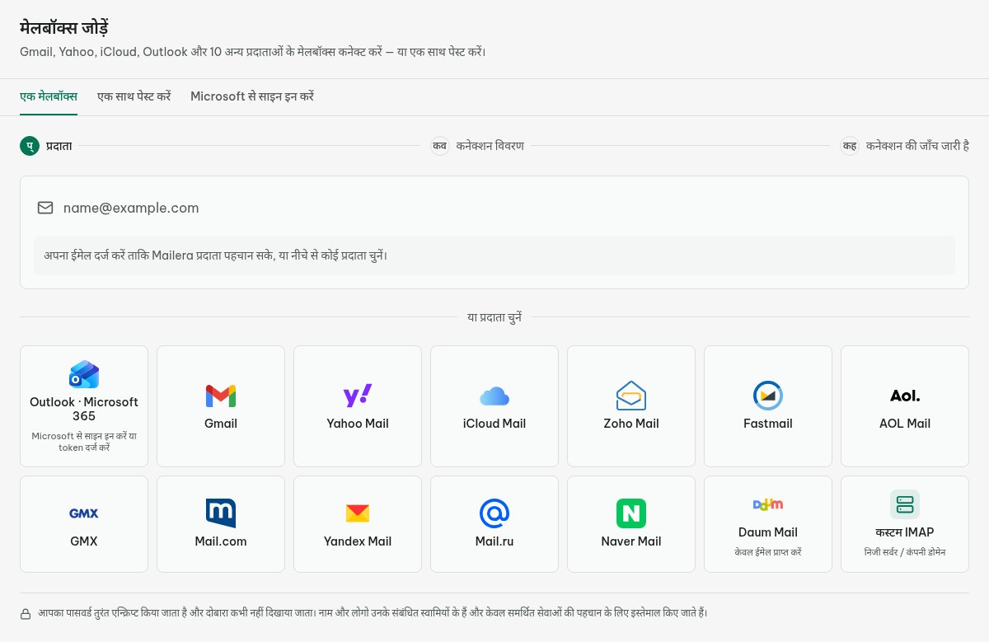Select the Mail.com blue logo
Screen dimensions: 989x642
221,513
